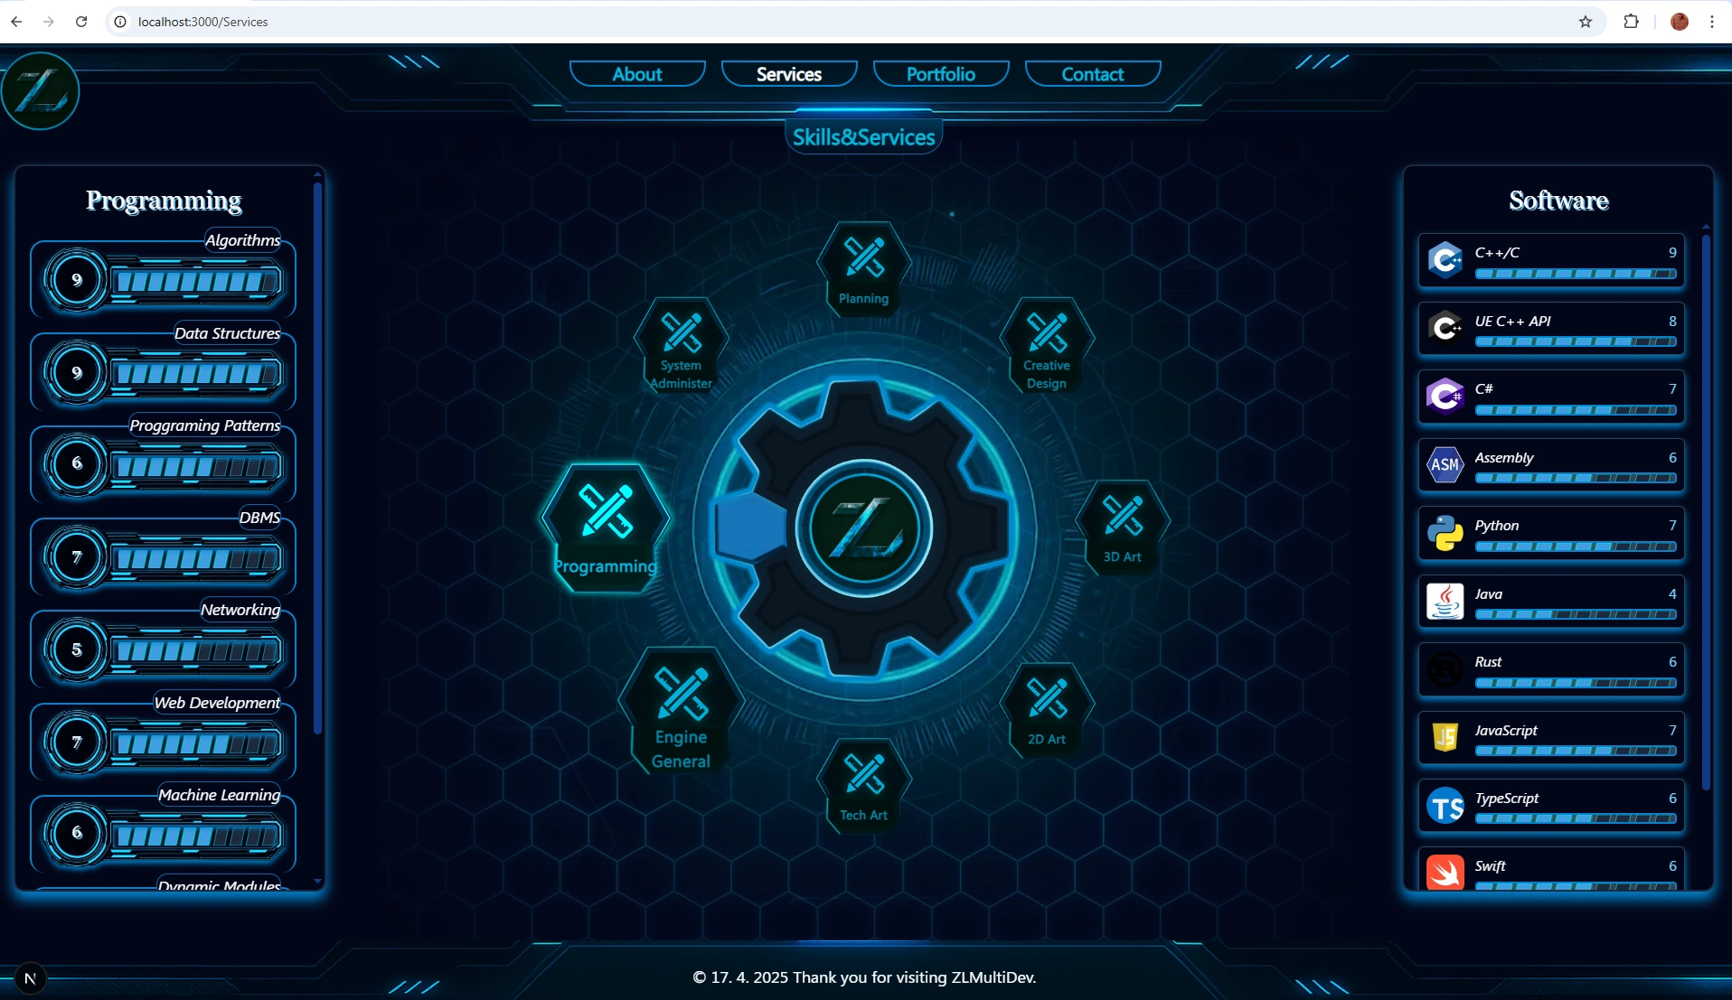This screenshot has width=1732, height=1000.
Task: Click the Software panel scrollbar
Action: (1706, 512)
